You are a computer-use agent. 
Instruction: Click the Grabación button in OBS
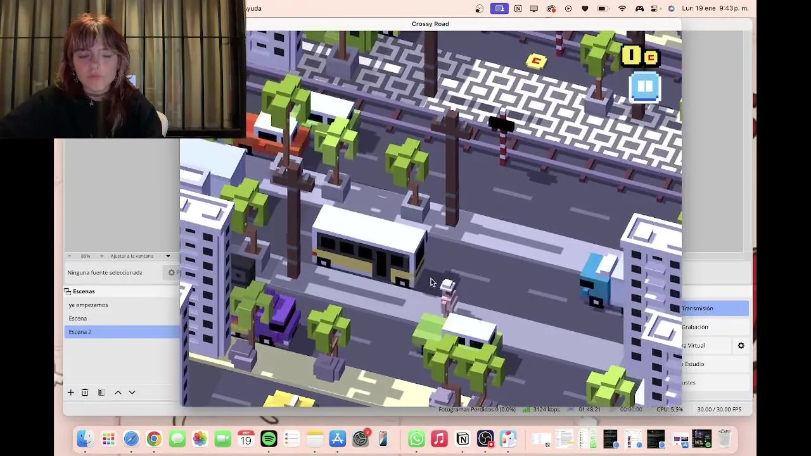tap(715, 327)
